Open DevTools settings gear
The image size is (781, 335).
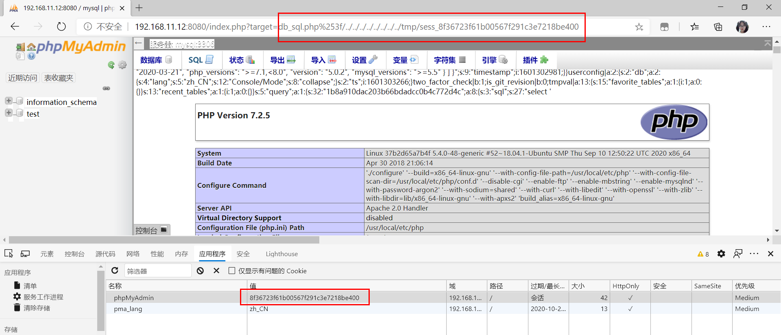(x=721, y=254)
